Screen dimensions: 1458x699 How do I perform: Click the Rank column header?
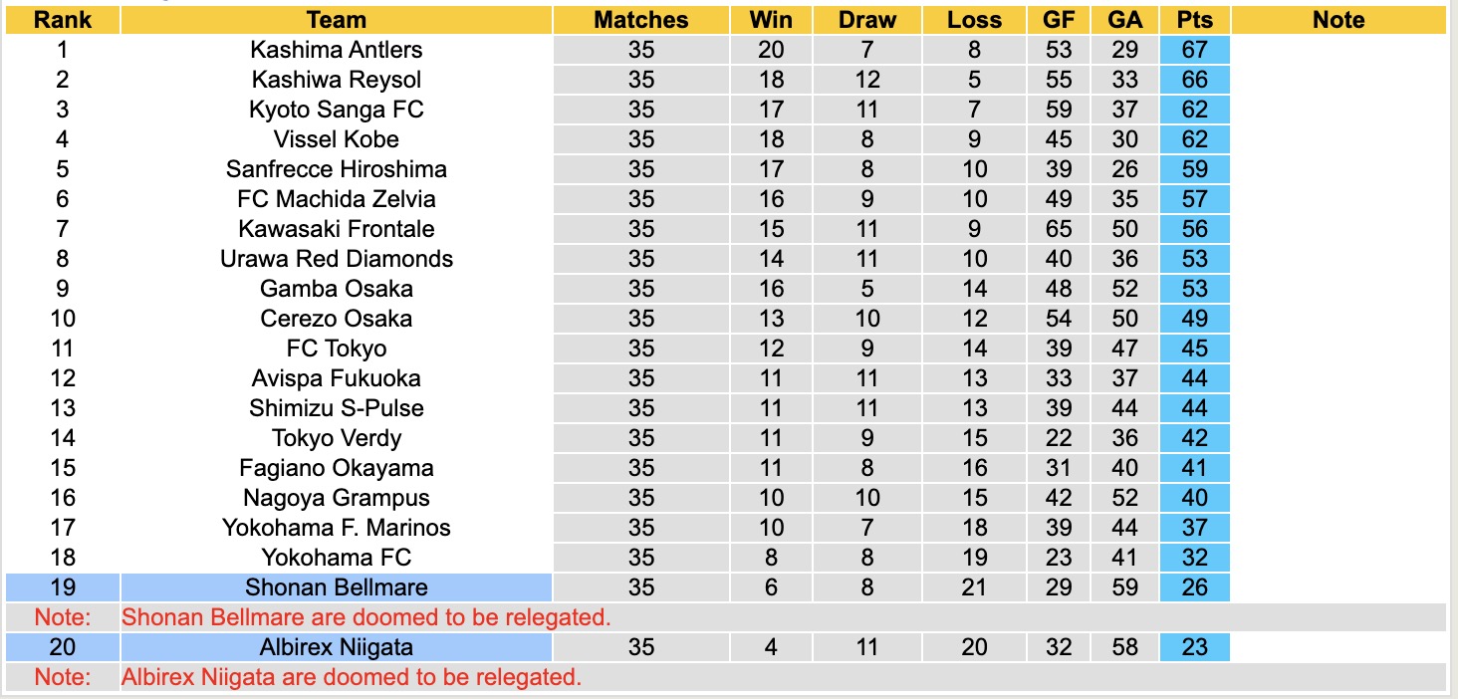pyautogui.click(x=62, y=20)
